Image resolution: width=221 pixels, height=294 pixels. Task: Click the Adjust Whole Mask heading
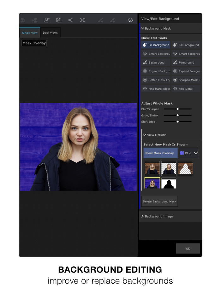click(x=157, y=103)
